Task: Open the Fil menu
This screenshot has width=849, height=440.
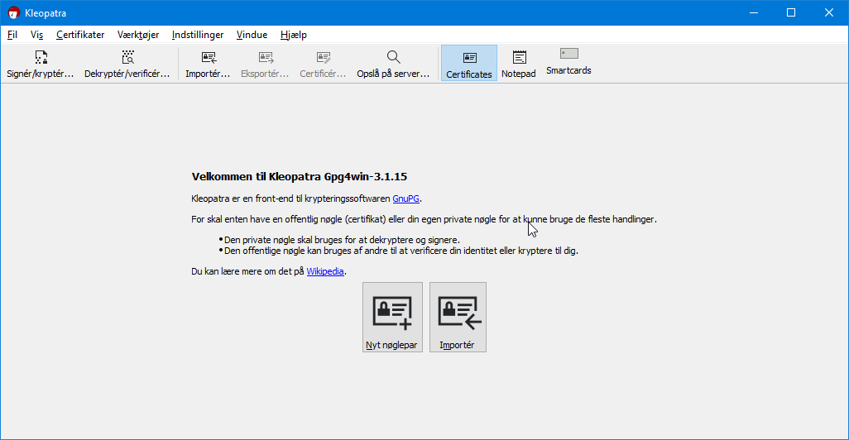Action: pyautogui.click(x=12, y=35)
